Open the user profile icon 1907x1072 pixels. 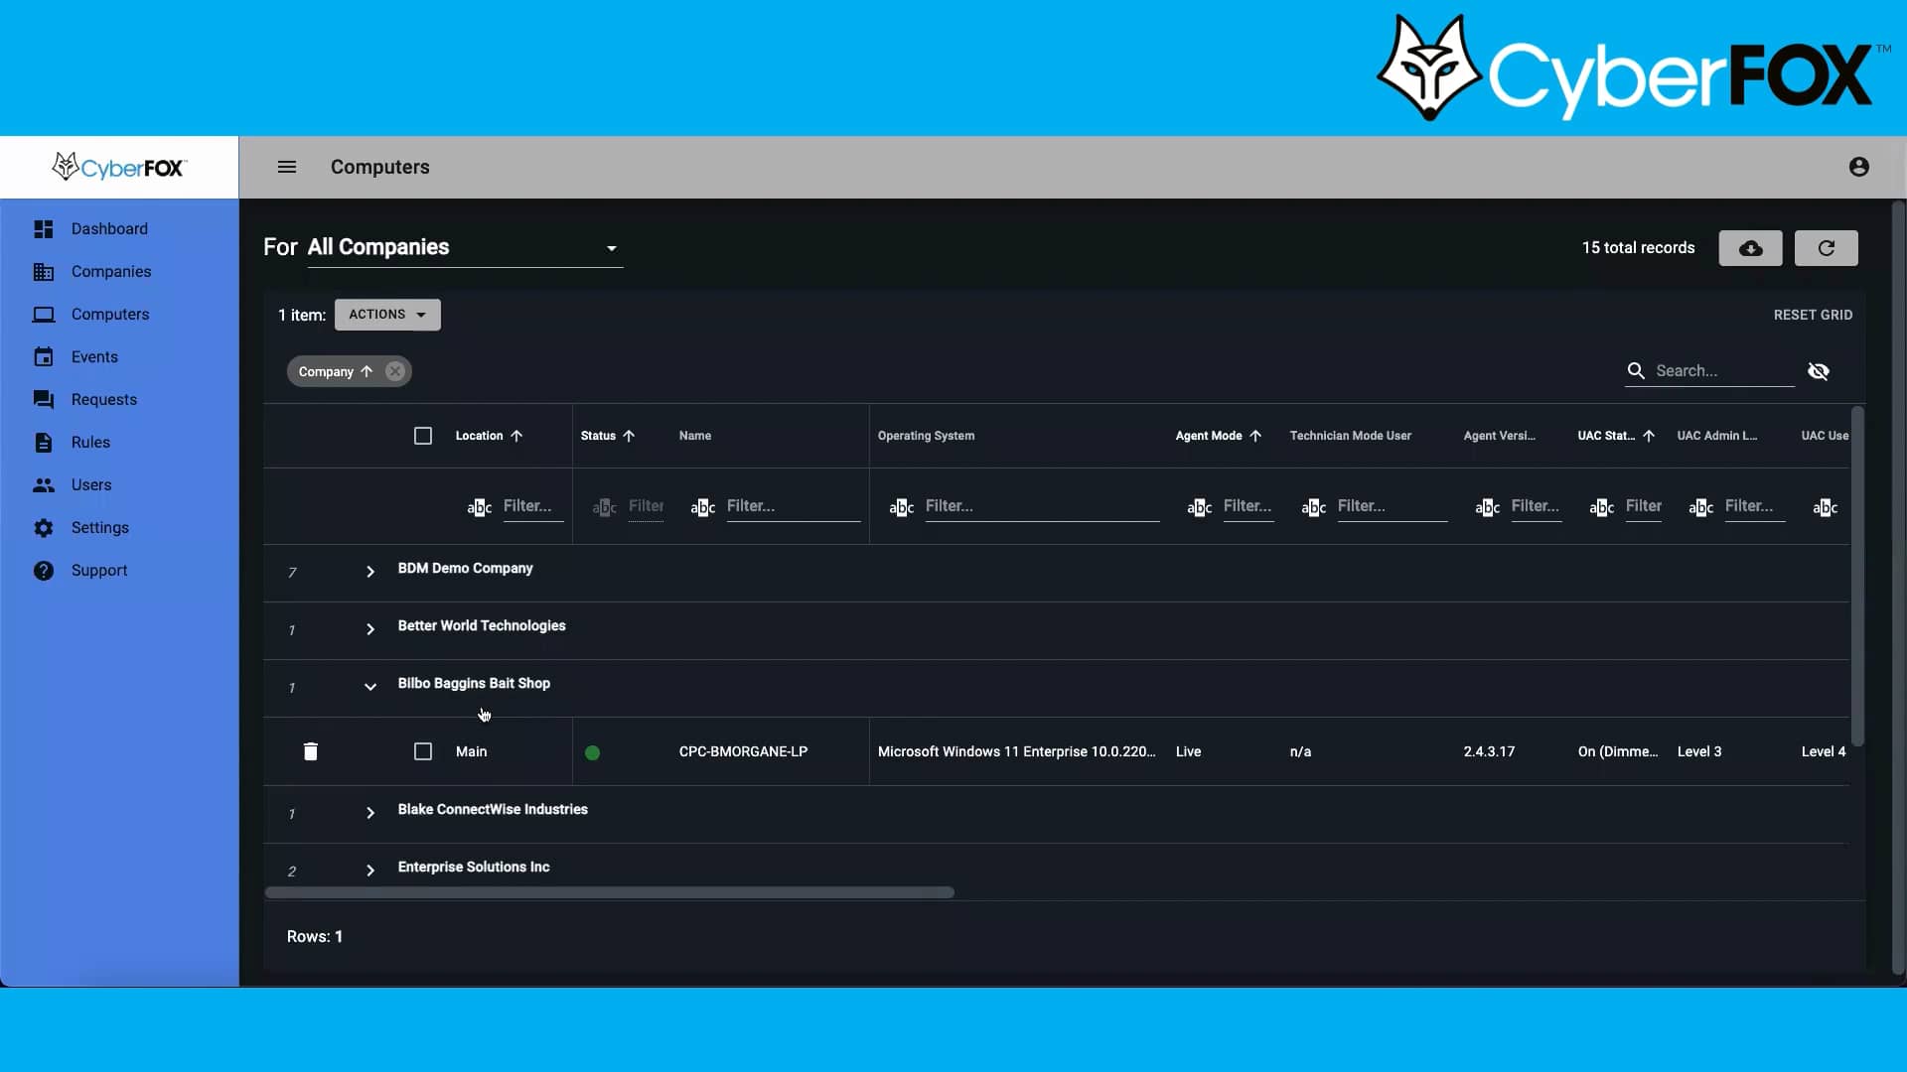pos(1859,167)
